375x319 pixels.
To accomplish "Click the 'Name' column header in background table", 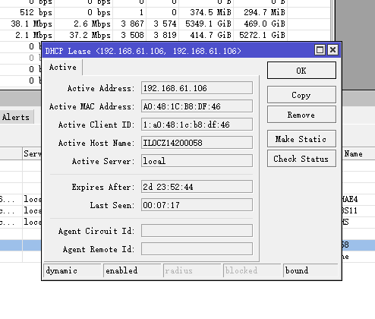I will pos(358,153).
